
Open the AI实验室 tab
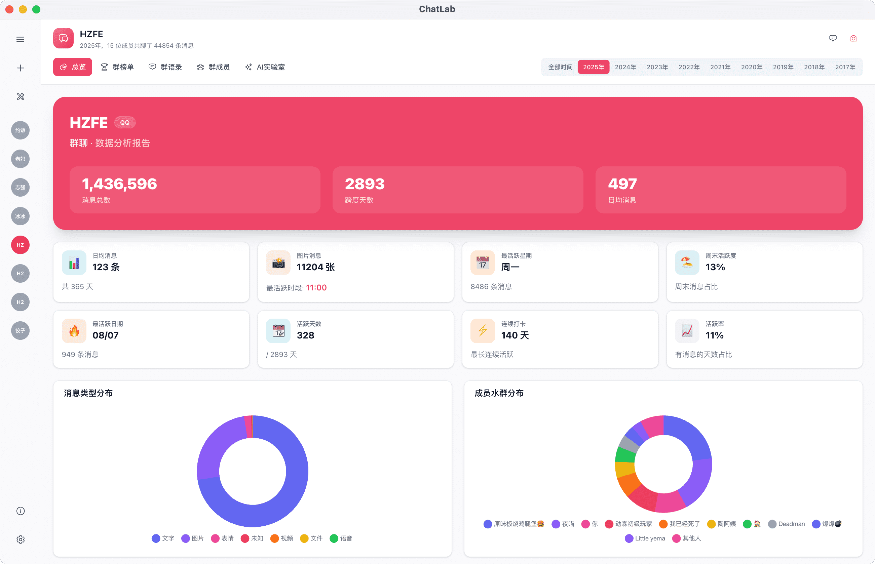(265, 67)
